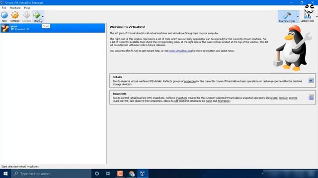This screenshot has width=318, height=178.
Task: Follow the 'remove' snapshot operation link
Action: point(283,98)
